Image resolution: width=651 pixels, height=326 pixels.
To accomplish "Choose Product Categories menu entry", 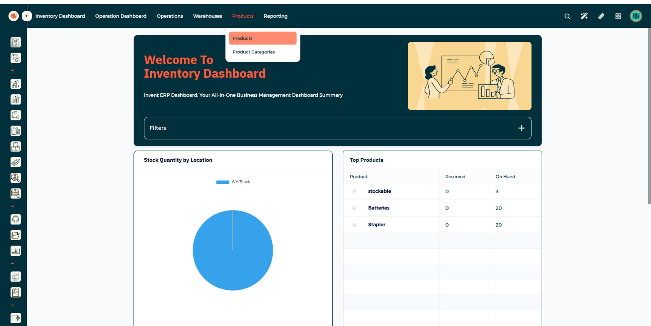I will tap(254, 52).
